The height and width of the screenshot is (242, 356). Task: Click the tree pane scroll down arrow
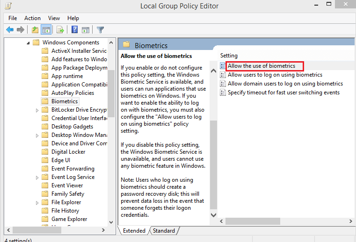pos(111,222)
